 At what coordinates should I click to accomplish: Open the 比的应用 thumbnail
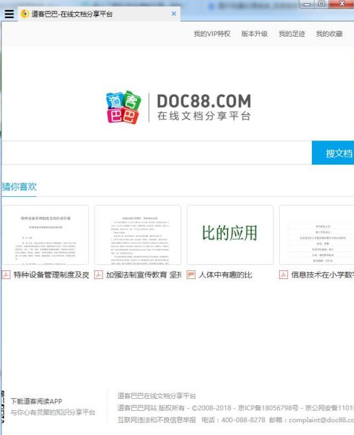pos(230,235)
